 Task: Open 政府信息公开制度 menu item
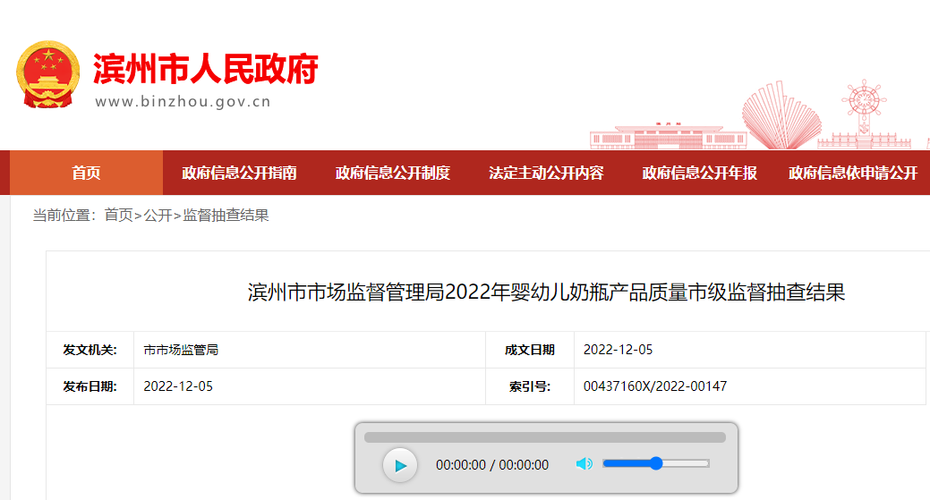[x=393, y=173]
